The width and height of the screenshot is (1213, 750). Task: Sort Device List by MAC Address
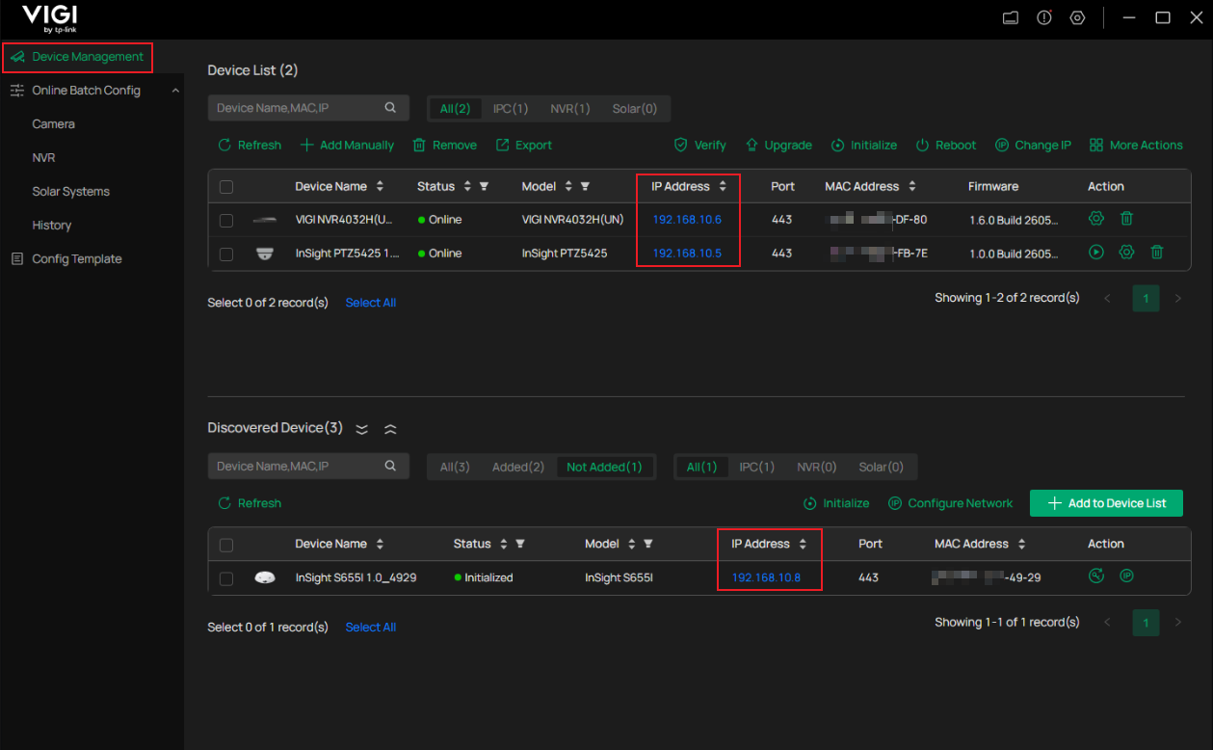pyautogui.click(x=912, y=186)
